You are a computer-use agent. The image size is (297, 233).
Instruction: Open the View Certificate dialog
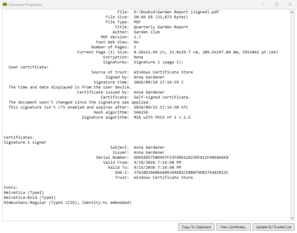point(233,227)
